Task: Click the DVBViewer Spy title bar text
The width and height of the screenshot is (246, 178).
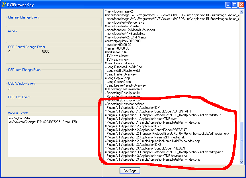Action: (x=20, y=5)
